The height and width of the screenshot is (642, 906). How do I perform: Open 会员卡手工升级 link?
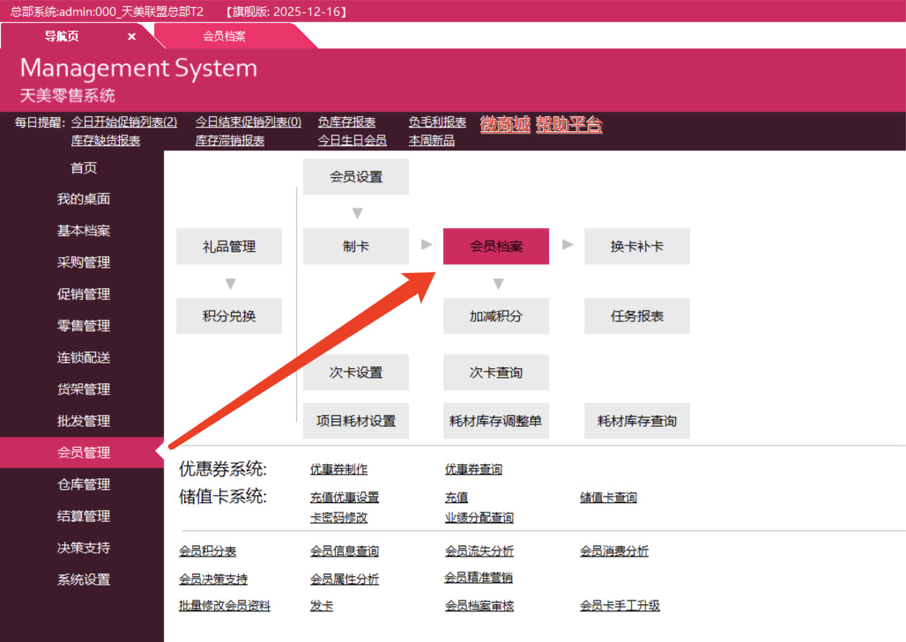(620, 606)
